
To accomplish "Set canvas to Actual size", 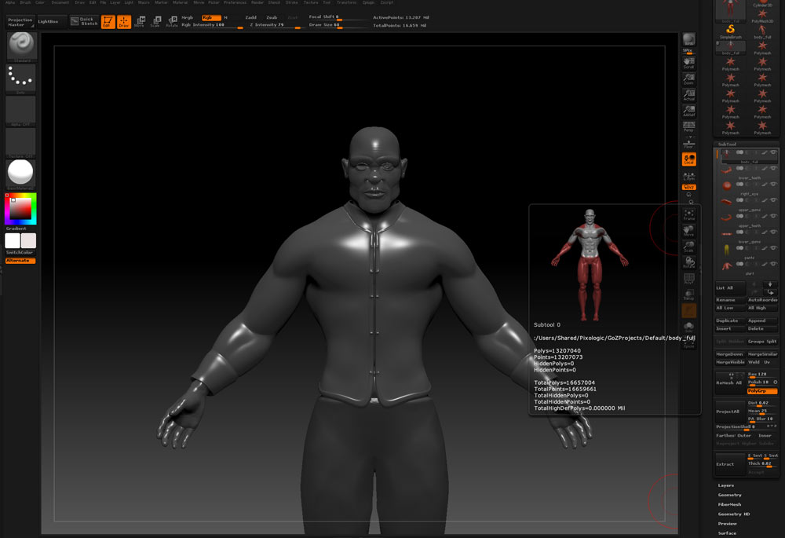I will click(689, 95).
